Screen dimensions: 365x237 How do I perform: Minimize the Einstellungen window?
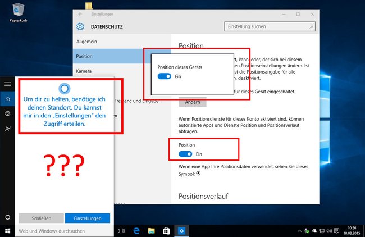(284, 14)
